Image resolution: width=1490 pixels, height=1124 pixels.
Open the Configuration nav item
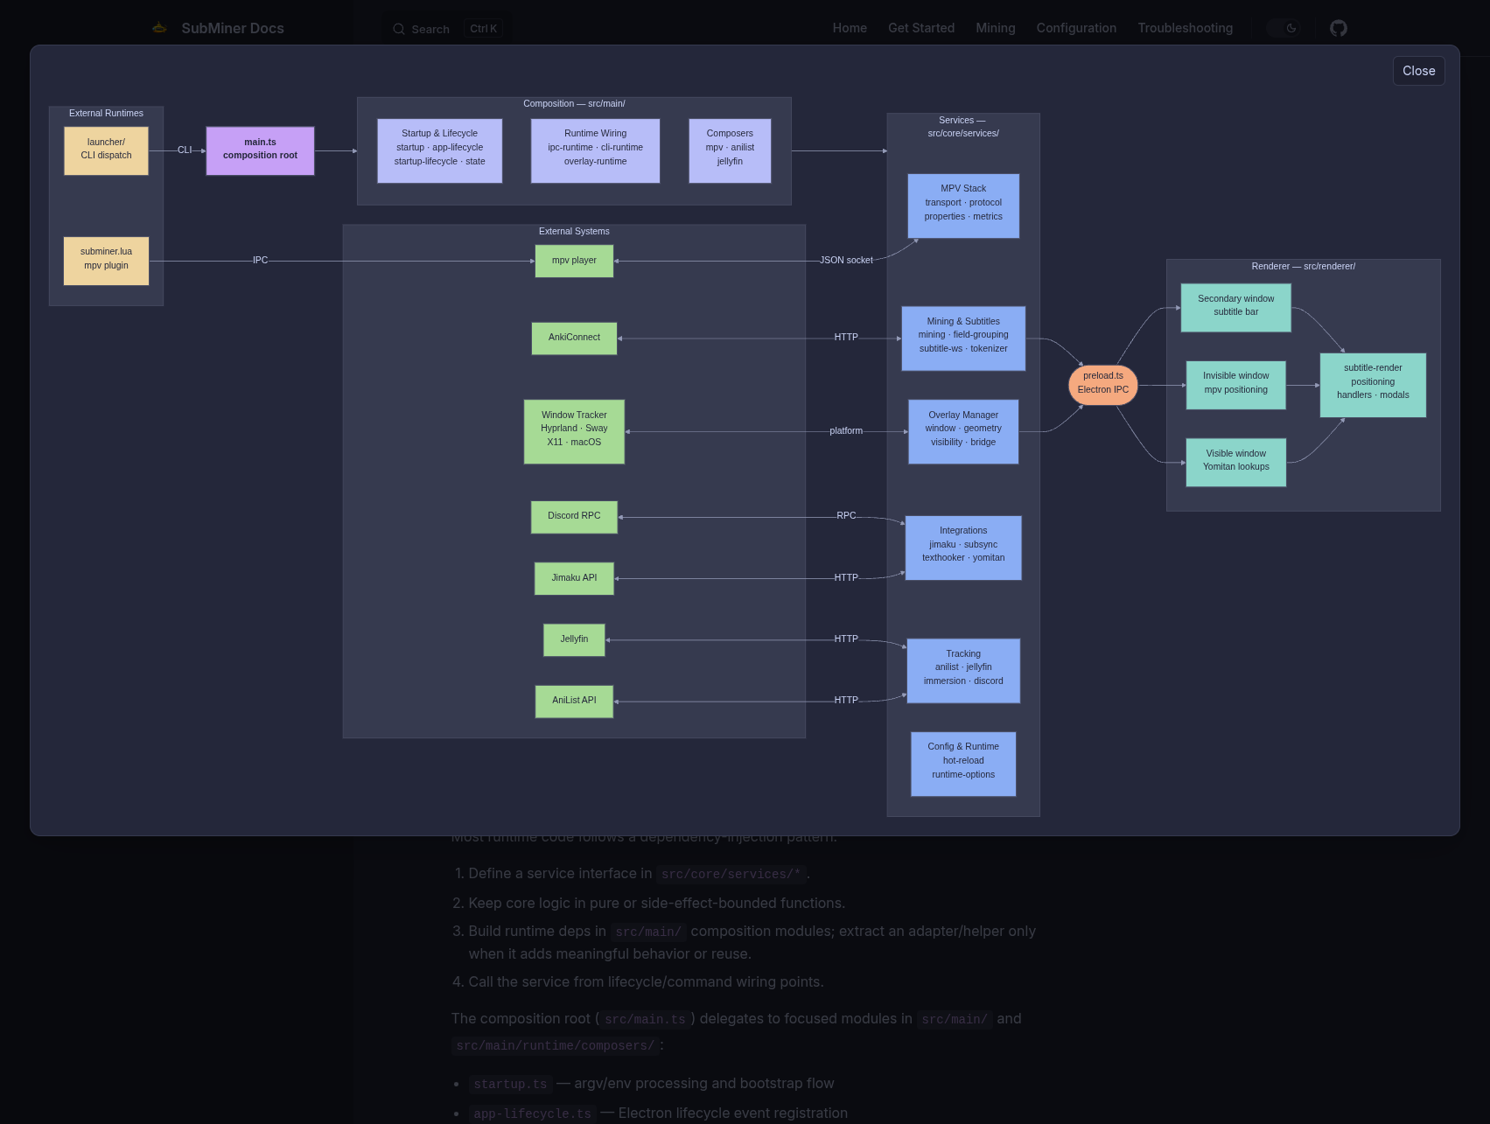point(1075,28)
